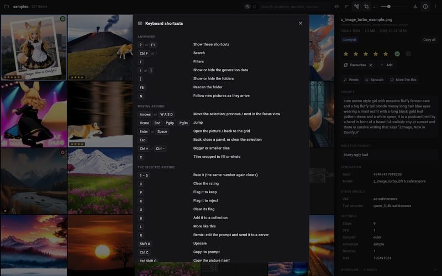
Task: Click the More like this button
Action: tap(403, 79)
